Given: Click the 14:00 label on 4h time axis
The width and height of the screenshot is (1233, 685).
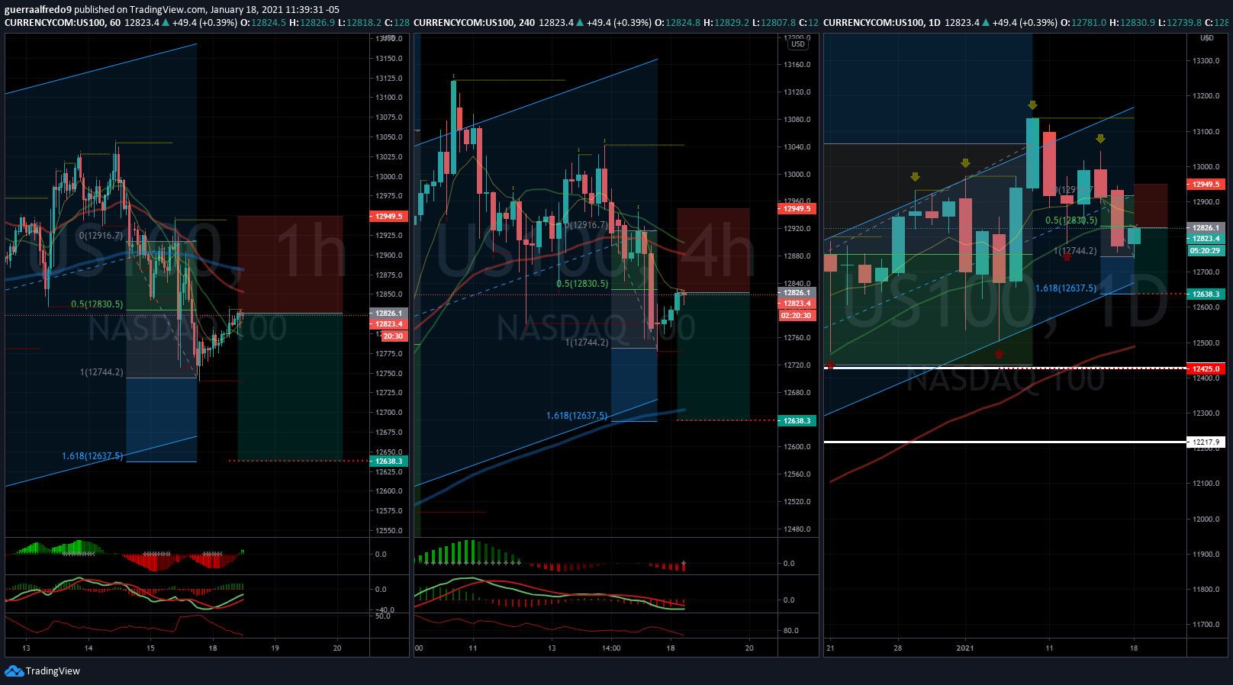Looking at the screenshot, I should pos(611,648).
